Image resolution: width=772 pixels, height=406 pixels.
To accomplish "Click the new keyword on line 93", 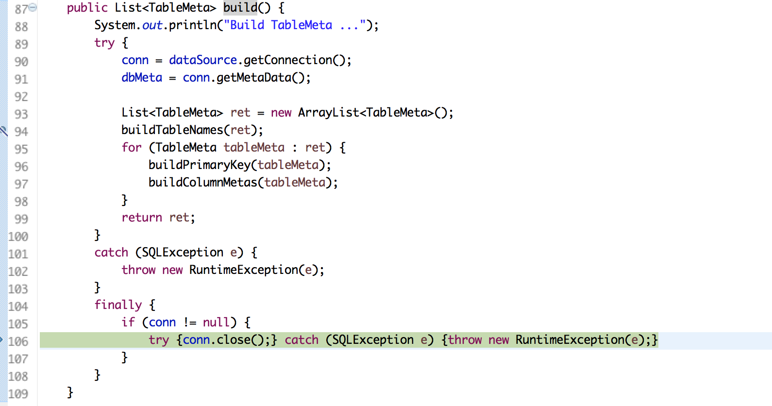I will pyautogui.click(x=281, y=113).
